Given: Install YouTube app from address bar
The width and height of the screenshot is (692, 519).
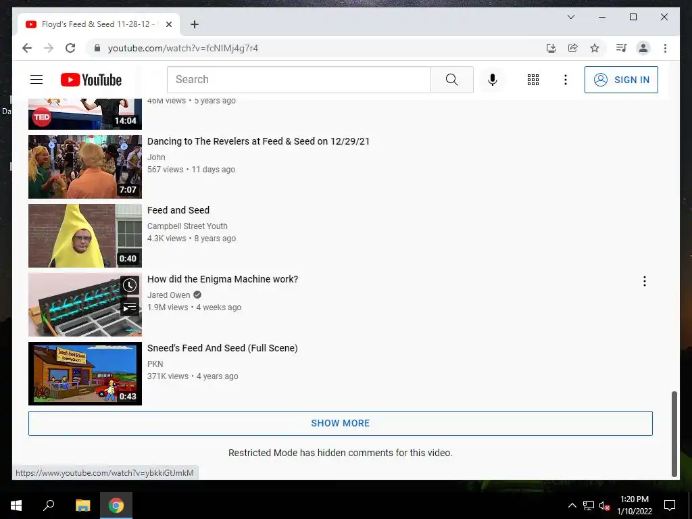Looking at the screenshot, I should pyautogui.click(x=551, y=48).
